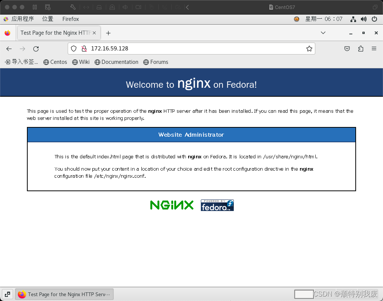Click the bottom-left window list icon
Image resolution: width=383 pixels, height=301 pixels.
click(x=7, y=294)
